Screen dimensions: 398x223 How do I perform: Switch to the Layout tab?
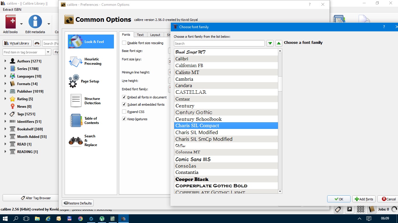pos(155,35)
